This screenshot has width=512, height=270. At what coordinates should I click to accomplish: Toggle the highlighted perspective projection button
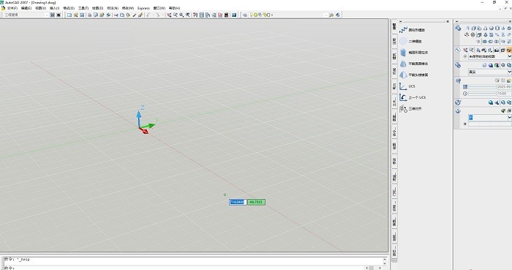509,50
